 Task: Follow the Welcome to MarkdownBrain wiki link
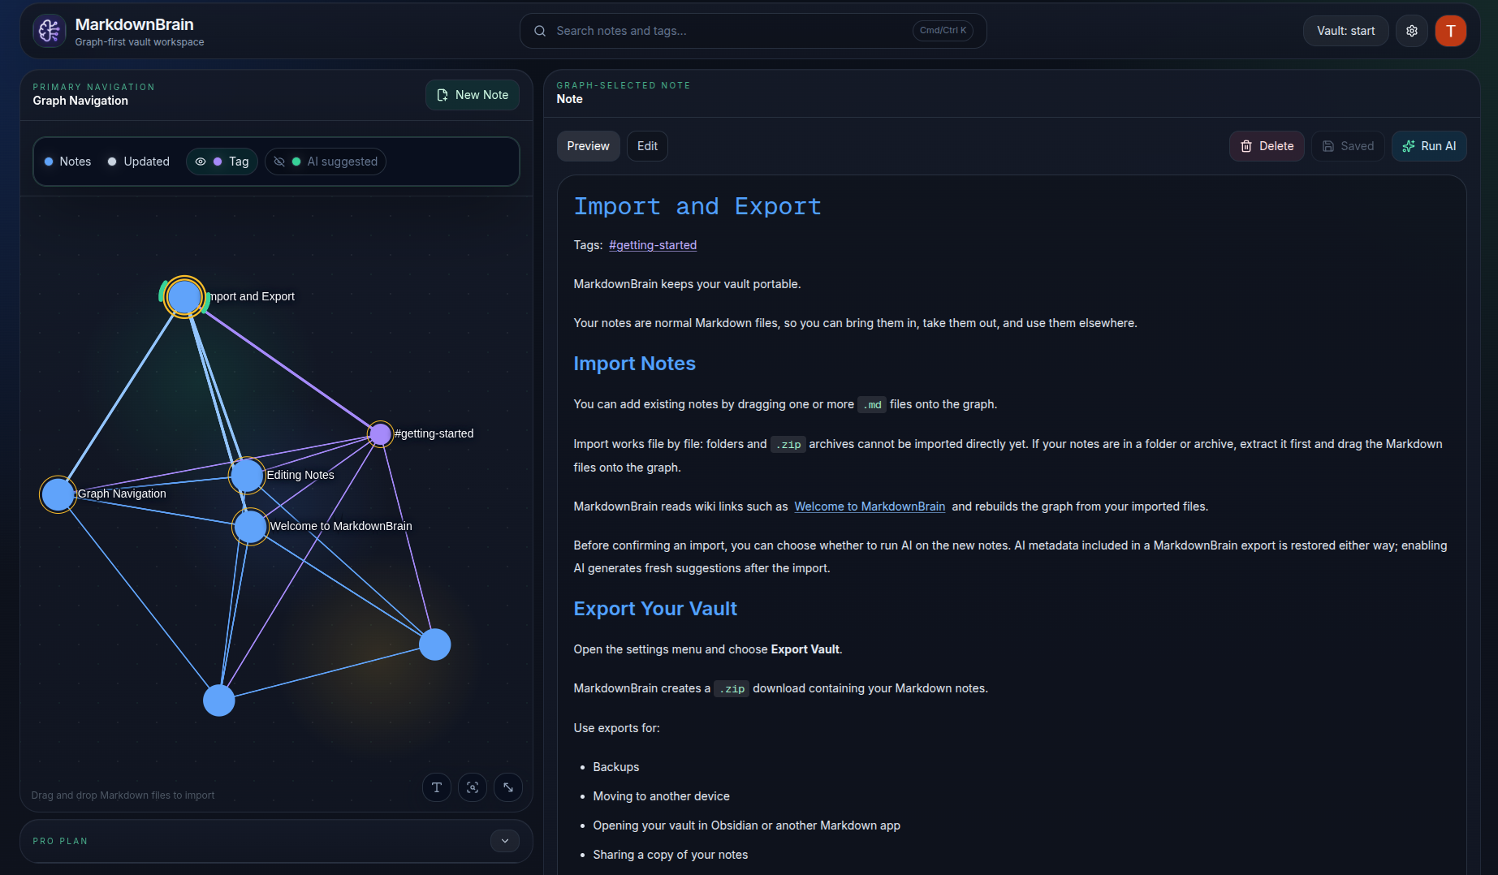coord(870,506)
